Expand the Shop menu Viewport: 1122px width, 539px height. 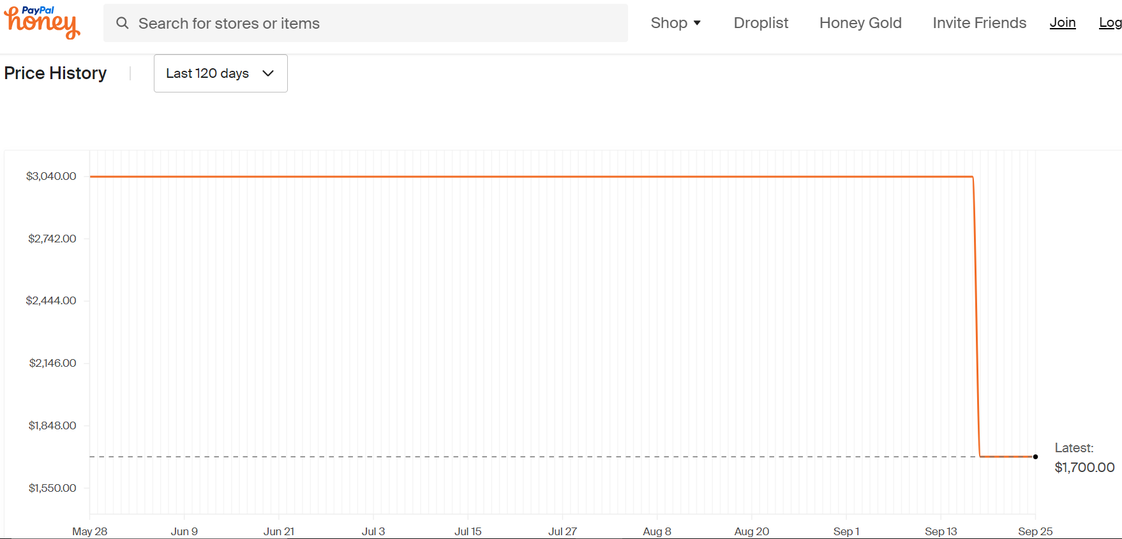(x=676, y=23)
